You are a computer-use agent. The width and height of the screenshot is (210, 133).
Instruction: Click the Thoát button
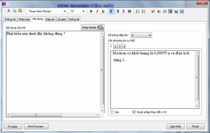pos(195,126)
